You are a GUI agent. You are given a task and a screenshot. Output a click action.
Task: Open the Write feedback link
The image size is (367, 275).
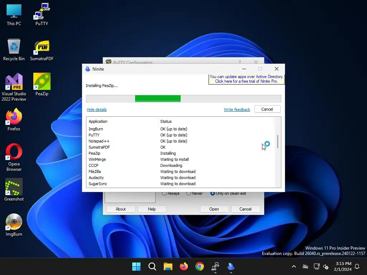pyautogui.click(x=237, y=110)
